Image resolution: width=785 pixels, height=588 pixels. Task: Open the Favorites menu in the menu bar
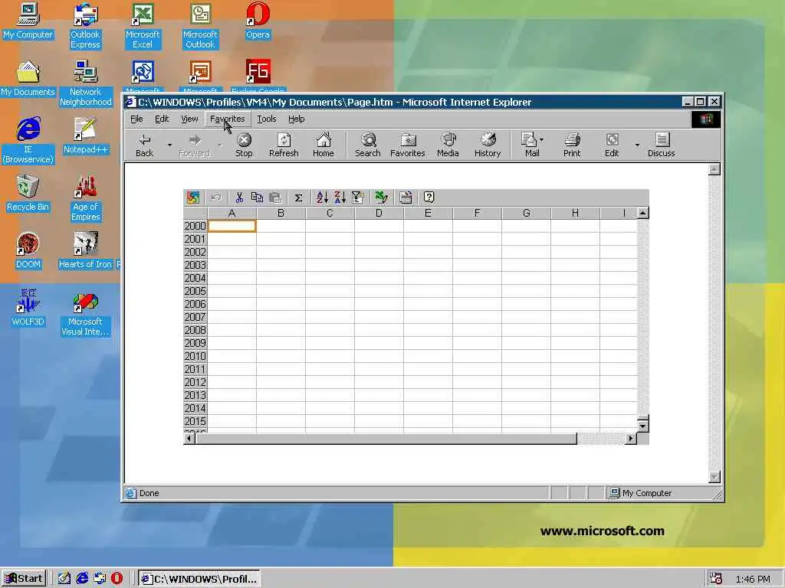(227, 119)
